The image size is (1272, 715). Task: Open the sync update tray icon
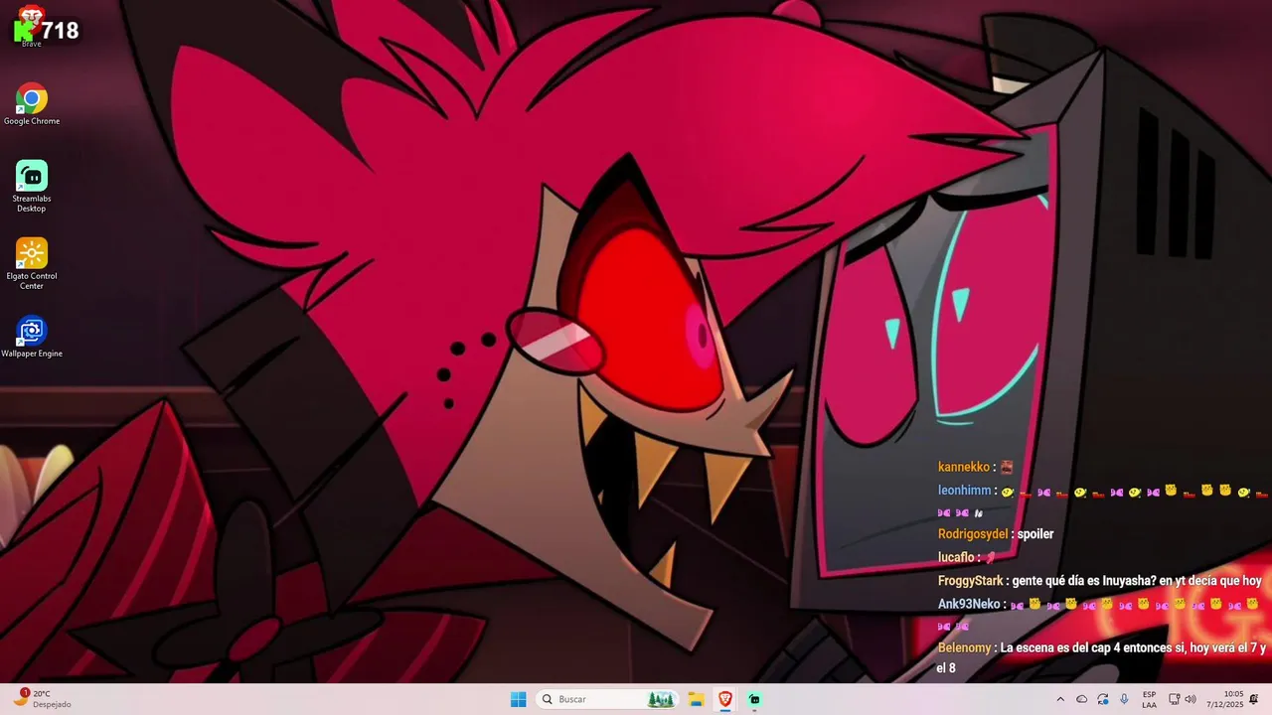[x=1103, y=699]
